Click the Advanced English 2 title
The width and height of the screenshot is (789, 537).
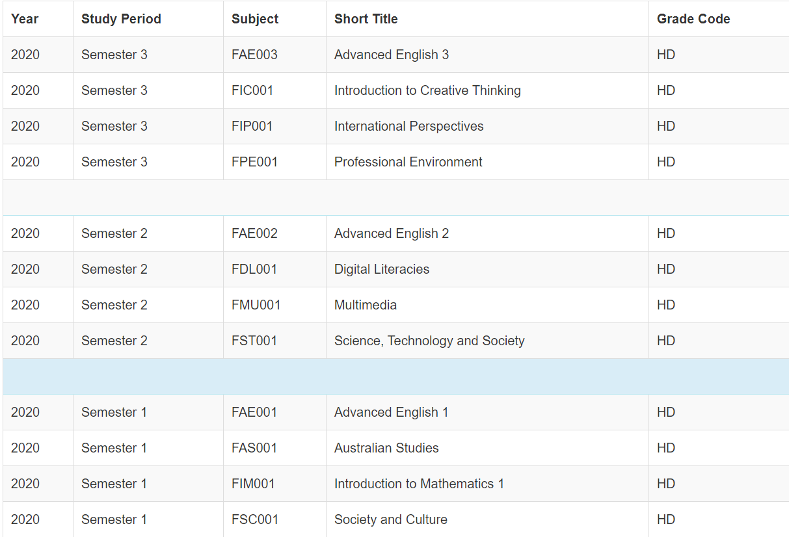392,233
